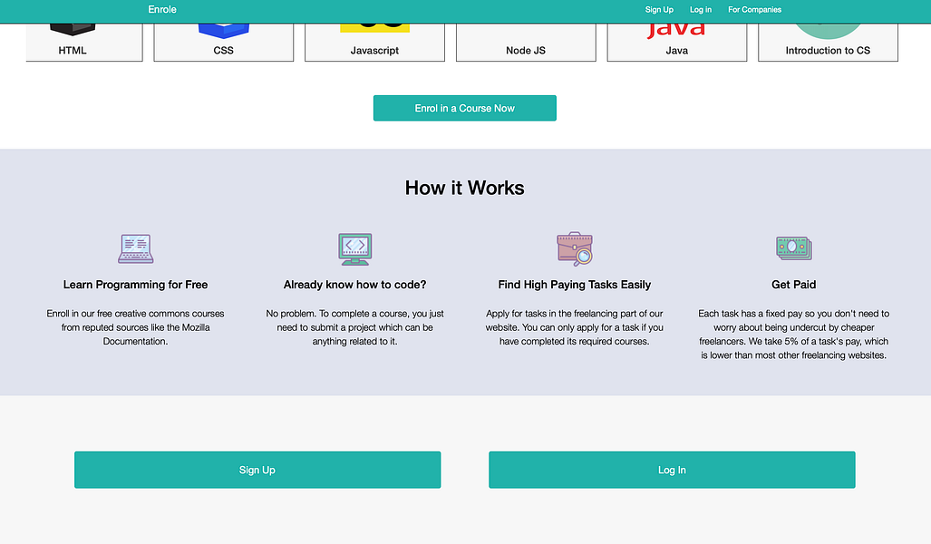The width and height of the screenshot is (931, 544).
Task: Click the How it Works heading
Action: tap(465, 188)
